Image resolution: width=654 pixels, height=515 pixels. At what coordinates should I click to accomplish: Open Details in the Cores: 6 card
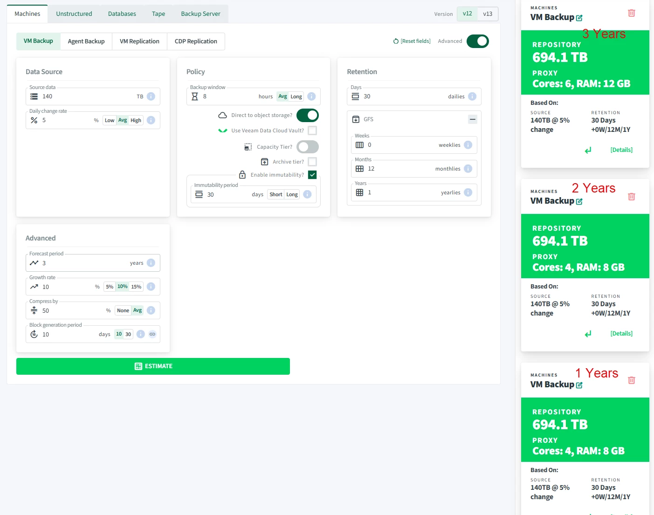621,150
